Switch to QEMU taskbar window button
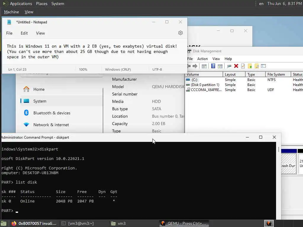The width and height of the screenshot is (303, 227). point(184,223)
